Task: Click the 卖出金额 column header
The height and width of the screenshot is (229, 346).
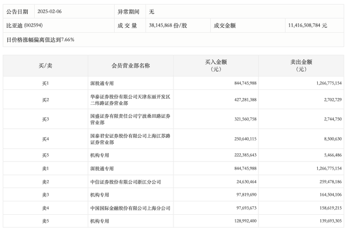Action: pyautogui.click(x=301, y=66)
